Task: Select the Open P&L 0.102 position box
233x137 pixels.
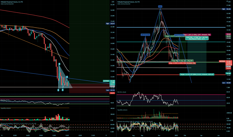Action: click(x=182, y=61)
